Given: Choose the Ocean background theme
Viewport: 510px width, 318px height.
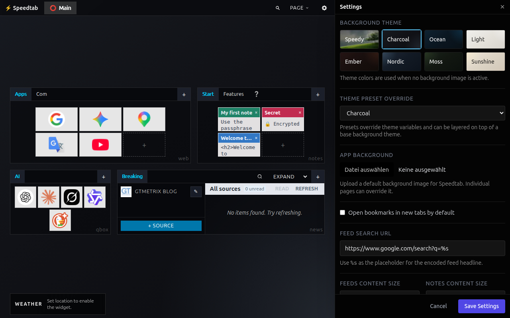Looking at the screenshot, I should (444, 39).
